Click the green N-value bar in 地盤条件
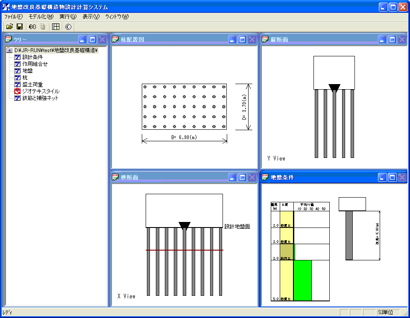 303,280
